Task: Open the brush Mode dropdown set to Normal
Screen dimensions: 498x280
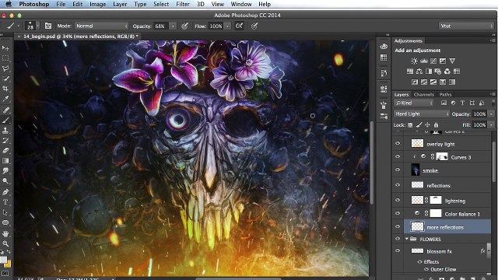Action: point(101,26)
